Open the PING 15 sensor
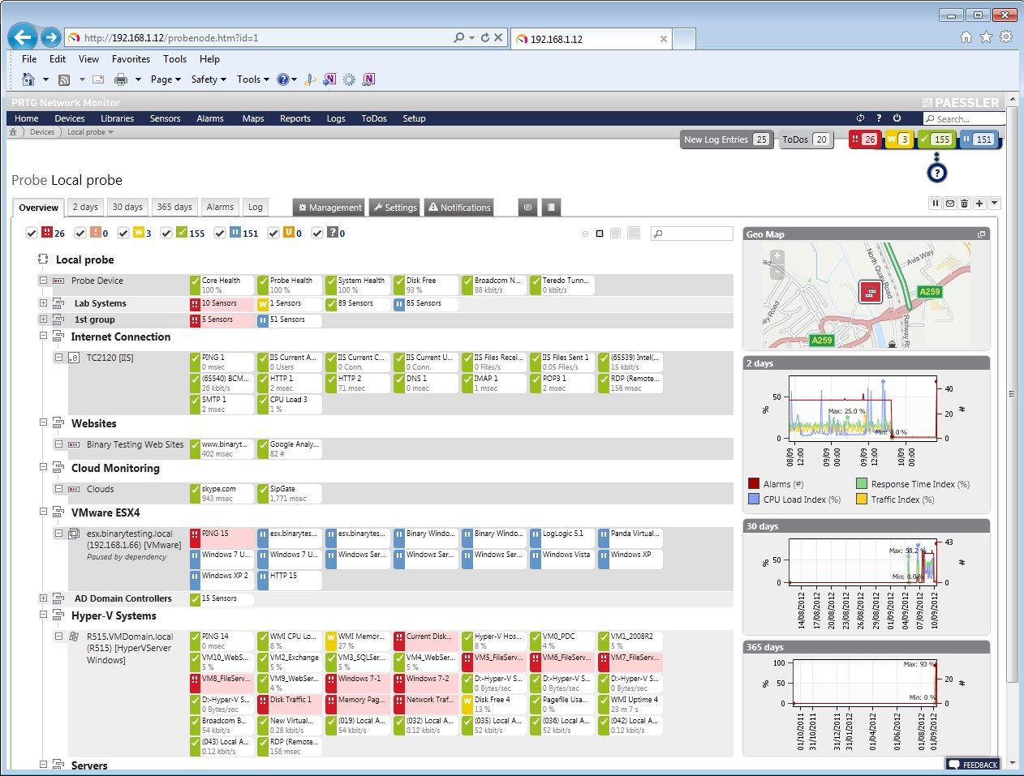The width and height of the screenshot is (1024, 776). click(222, 538)
